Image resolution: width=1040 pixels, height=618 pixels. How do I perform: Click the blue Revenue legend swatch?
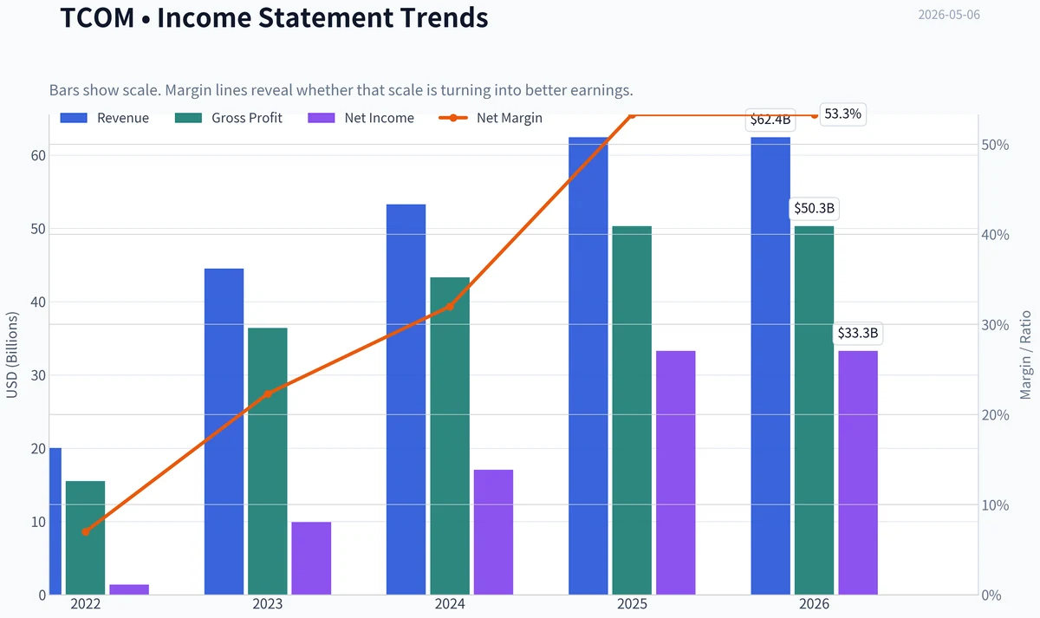(x=74, y=118)
